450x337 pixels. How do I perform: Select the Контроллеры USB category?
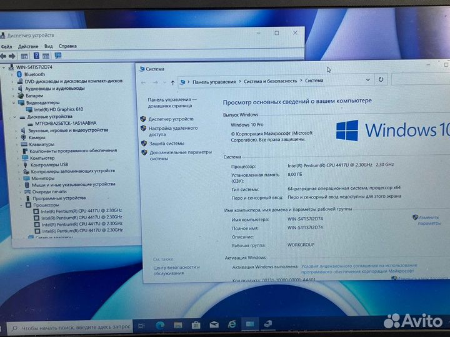pos(49,165)
